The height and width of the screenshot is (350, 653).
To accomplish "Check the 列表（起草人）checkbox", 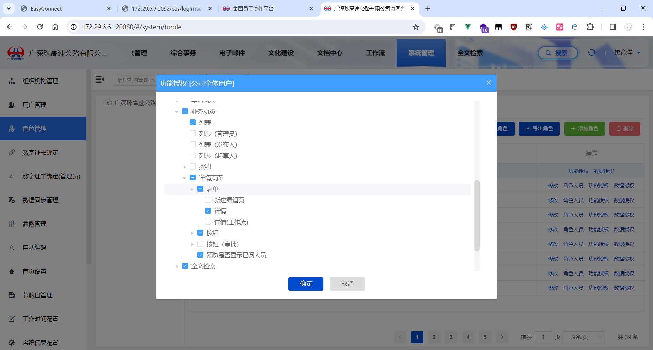I will pos(192,156).
